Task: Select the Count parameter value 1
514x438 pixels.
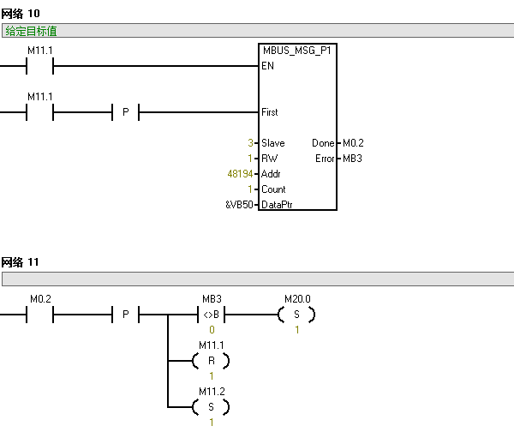Action: [x=250, y=189]
